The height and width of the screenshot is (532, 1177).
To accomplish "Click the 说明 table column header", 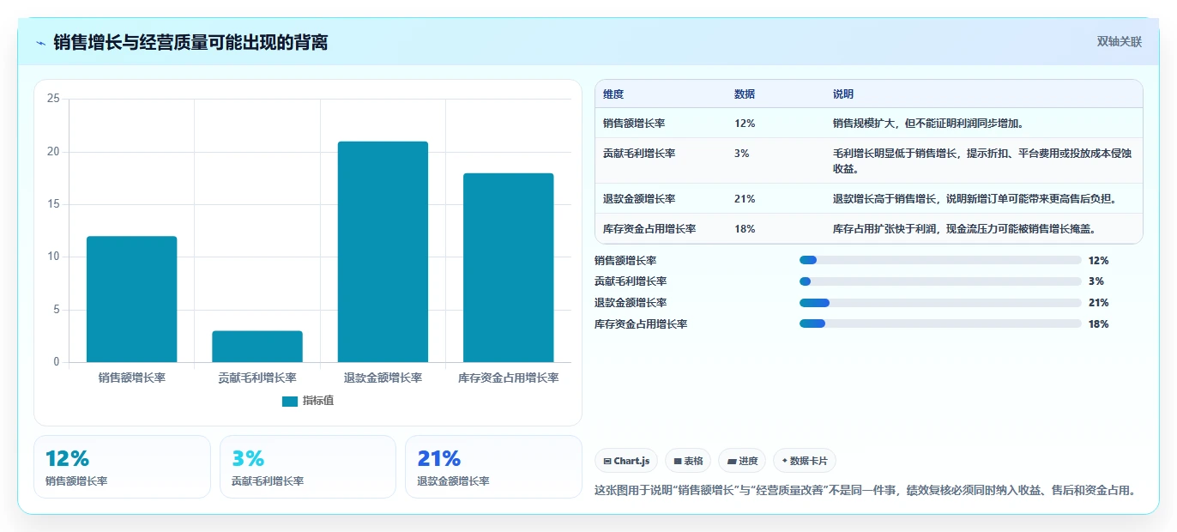I will 843,94.
